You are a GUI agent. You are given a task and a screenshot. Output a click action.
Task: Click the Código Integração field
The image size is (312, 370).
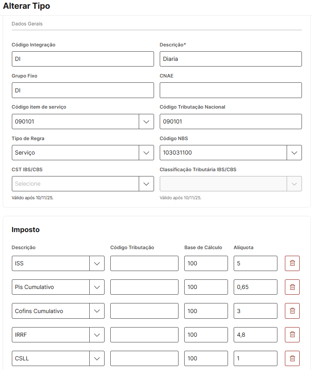83,59
